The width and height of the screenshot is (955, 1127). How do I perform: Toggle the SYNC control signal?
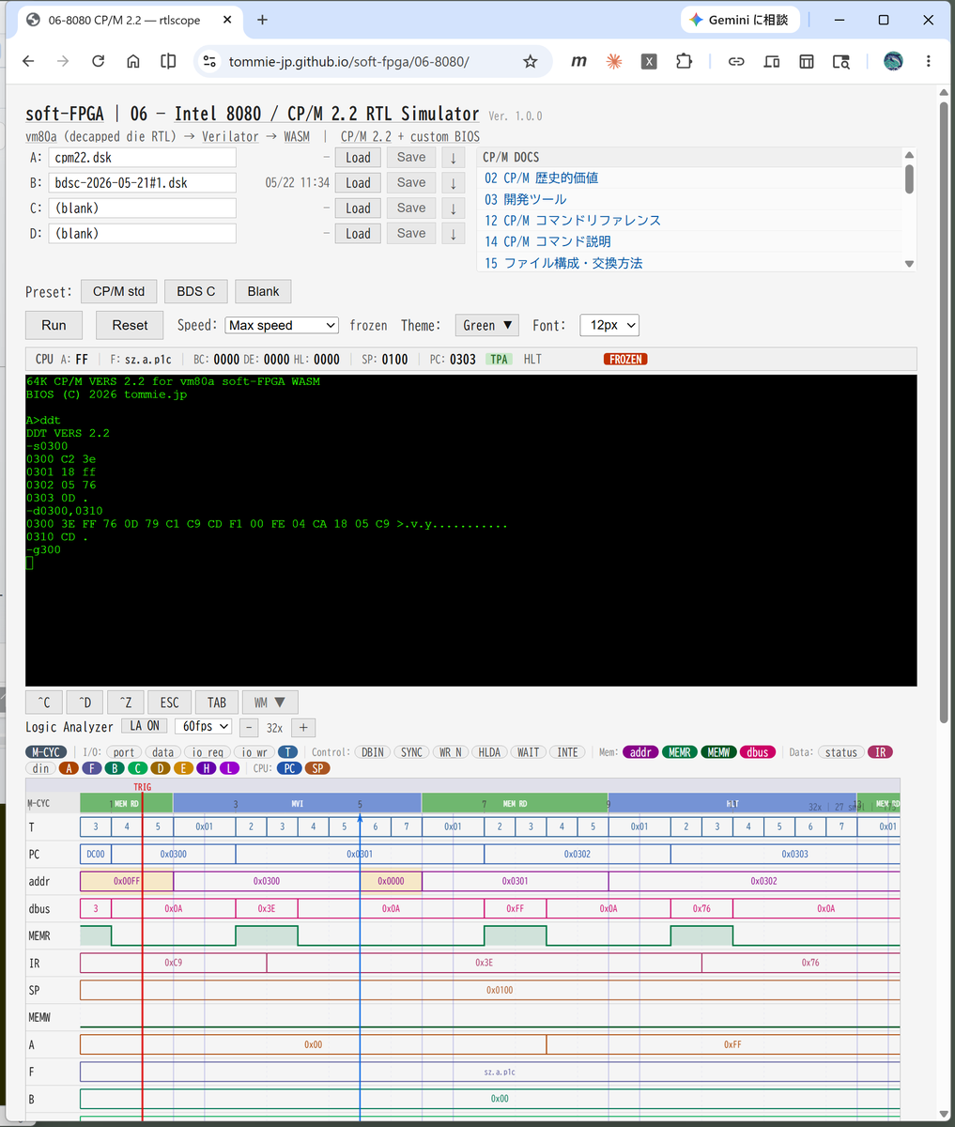tap(411, 752)
